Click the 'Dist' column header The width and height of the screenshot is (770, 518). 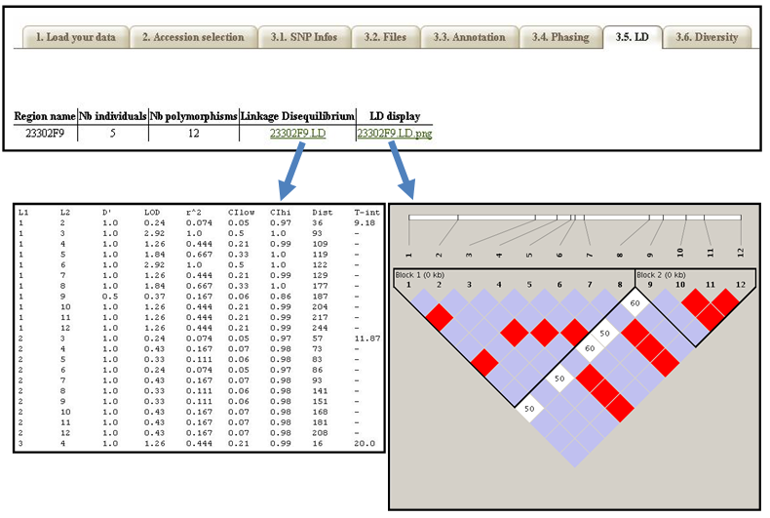[323, 213]
